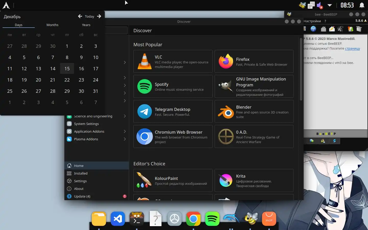
Task: Open Spotify in Discover's Most Popular
Action: [173, 86]
